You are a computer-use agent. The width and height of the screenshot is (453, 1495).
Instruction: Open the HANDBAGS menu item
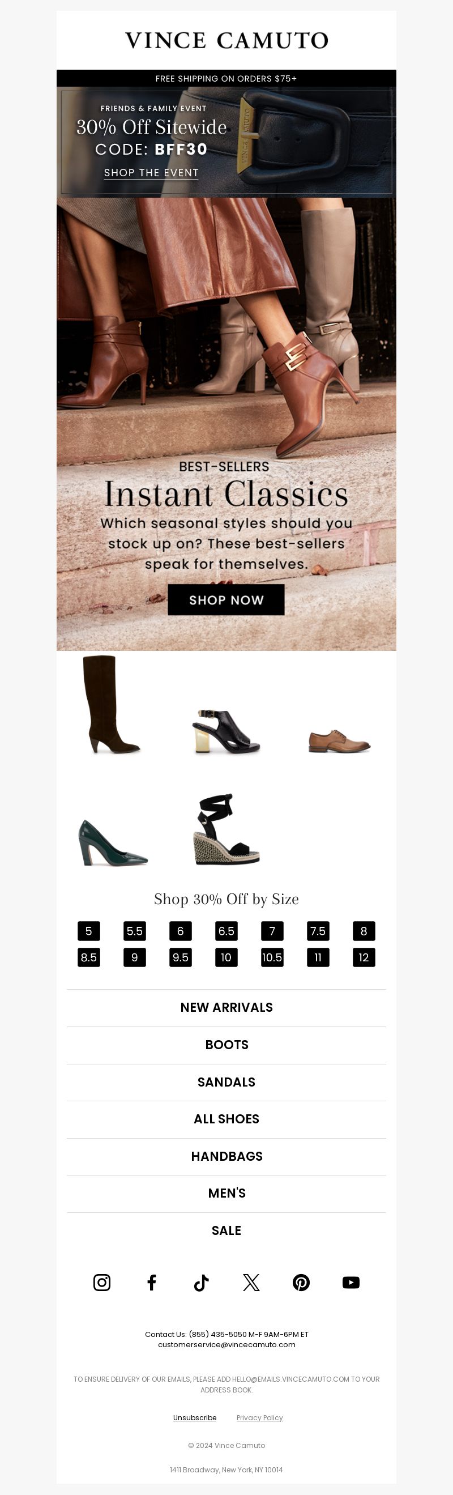pos(226,1156)
